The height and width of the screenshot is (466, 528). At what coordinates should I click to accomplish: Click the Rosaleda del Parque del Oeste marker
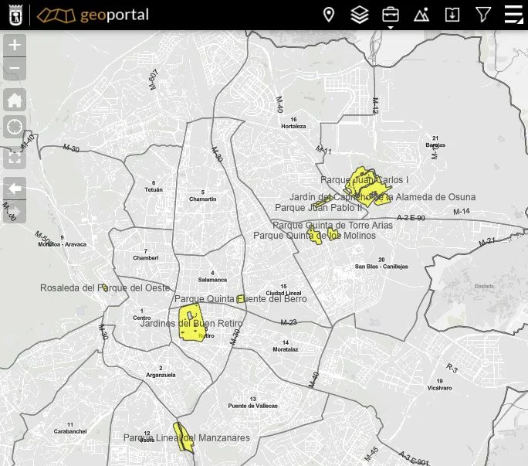click(x=105, y=287)
